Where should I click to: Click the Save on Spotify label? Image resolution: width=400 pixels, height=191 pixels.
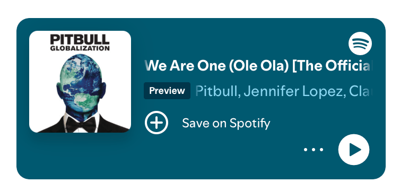226,123
